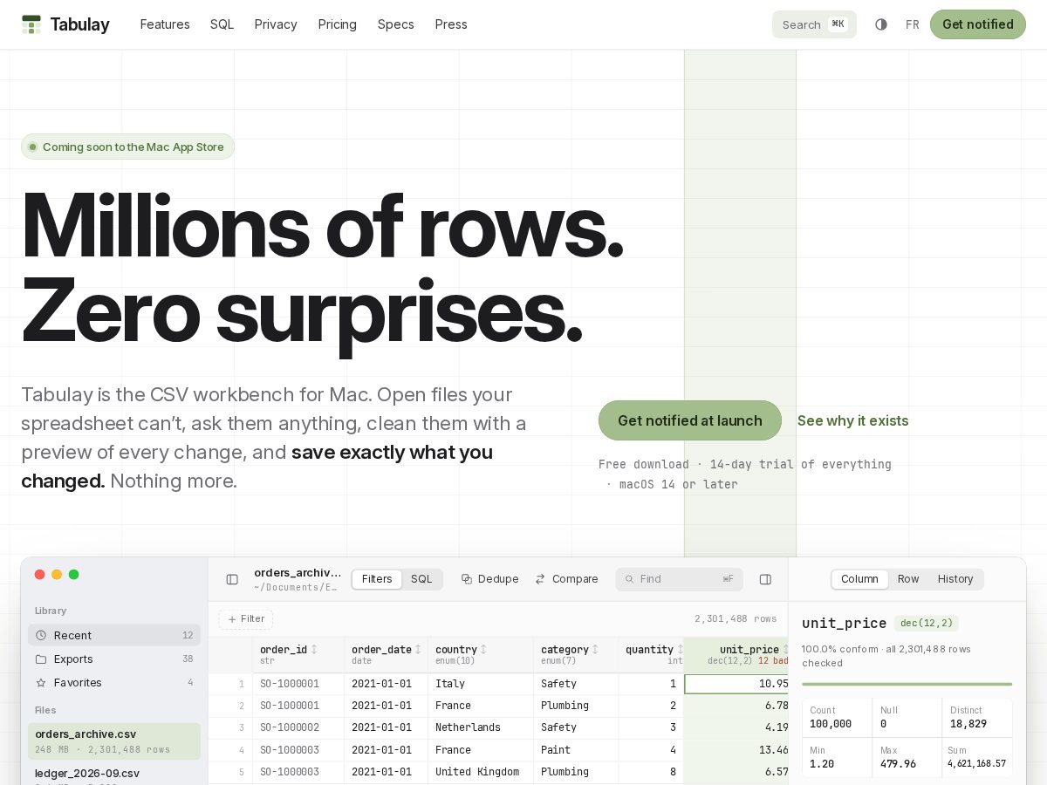Click the yellow minimize window dot
This screenshot has width=1047, height=785.
57,574
